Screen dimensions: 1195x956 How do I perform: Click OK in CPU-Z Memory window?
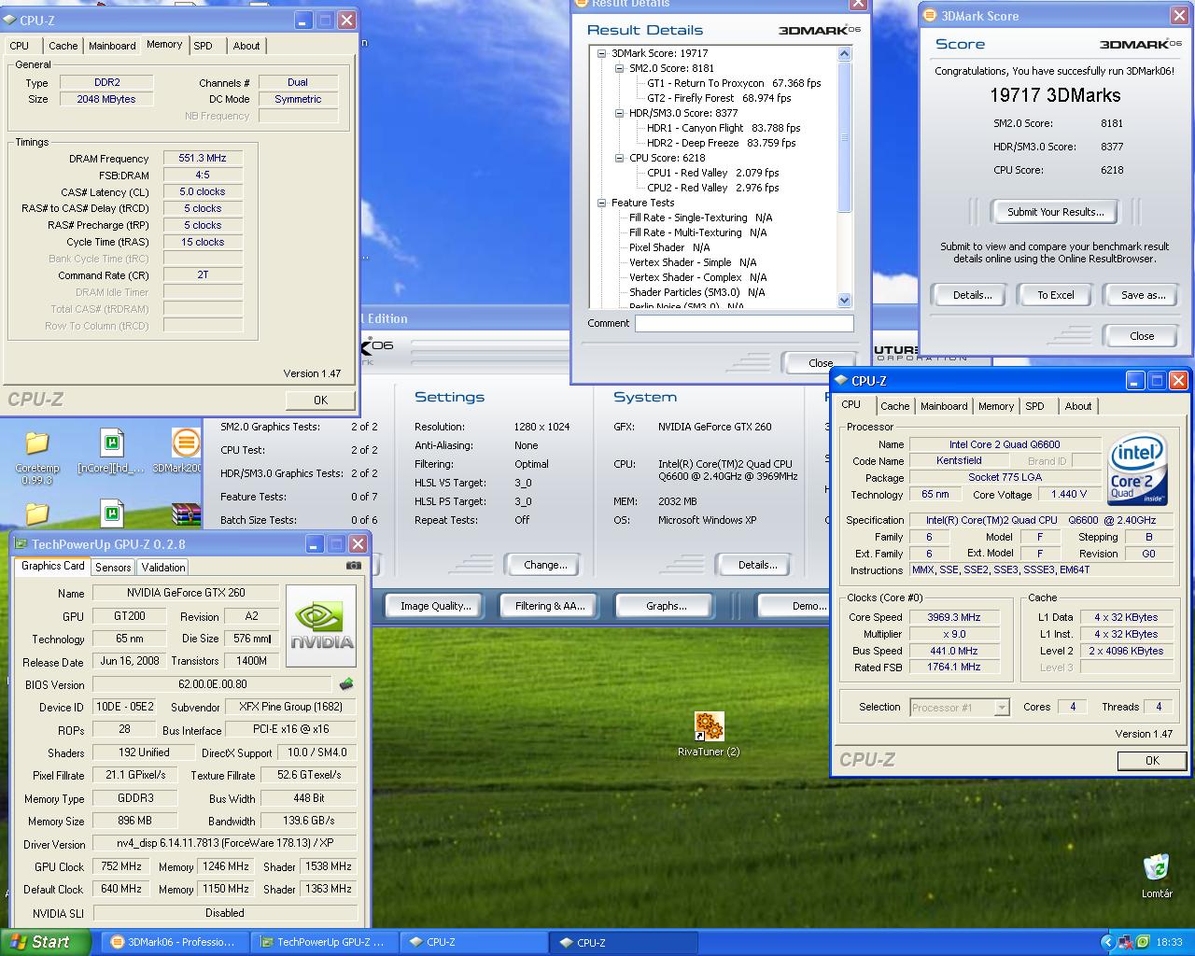click(x=320, y=400)
